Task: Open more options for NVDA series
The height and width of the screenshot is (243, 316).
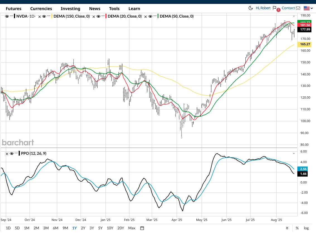Action: coord(11,16)
